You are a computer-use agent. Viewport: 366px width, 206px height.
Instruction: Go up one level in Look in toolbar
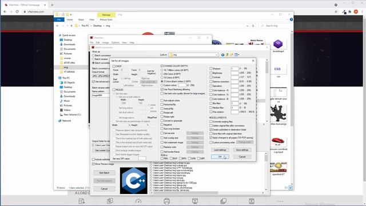(227, 55)
